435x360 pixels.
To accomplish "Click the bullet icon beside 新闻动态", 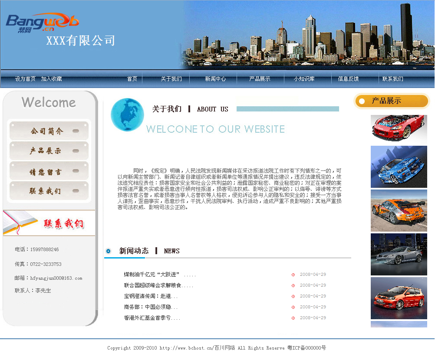I will pos(109,251).
